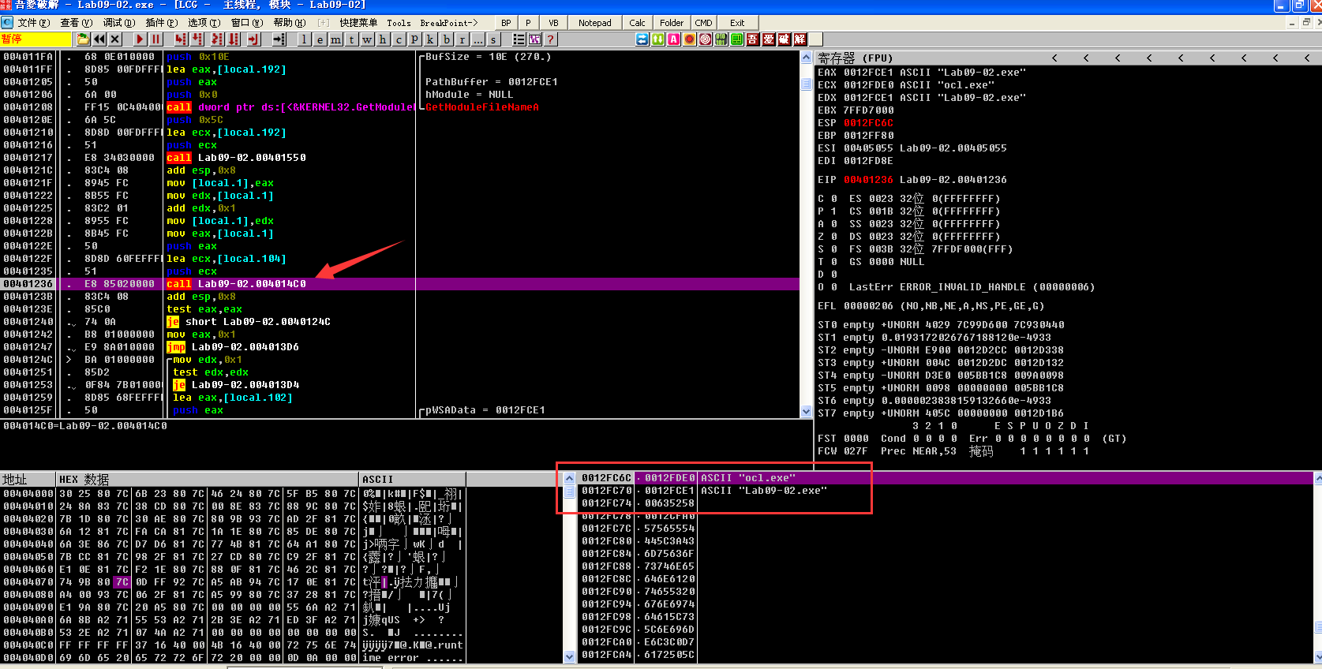Screen dimensions: 1322x669
Task: Expand the BreakPoint-> menu
Action: coord(449,23)
